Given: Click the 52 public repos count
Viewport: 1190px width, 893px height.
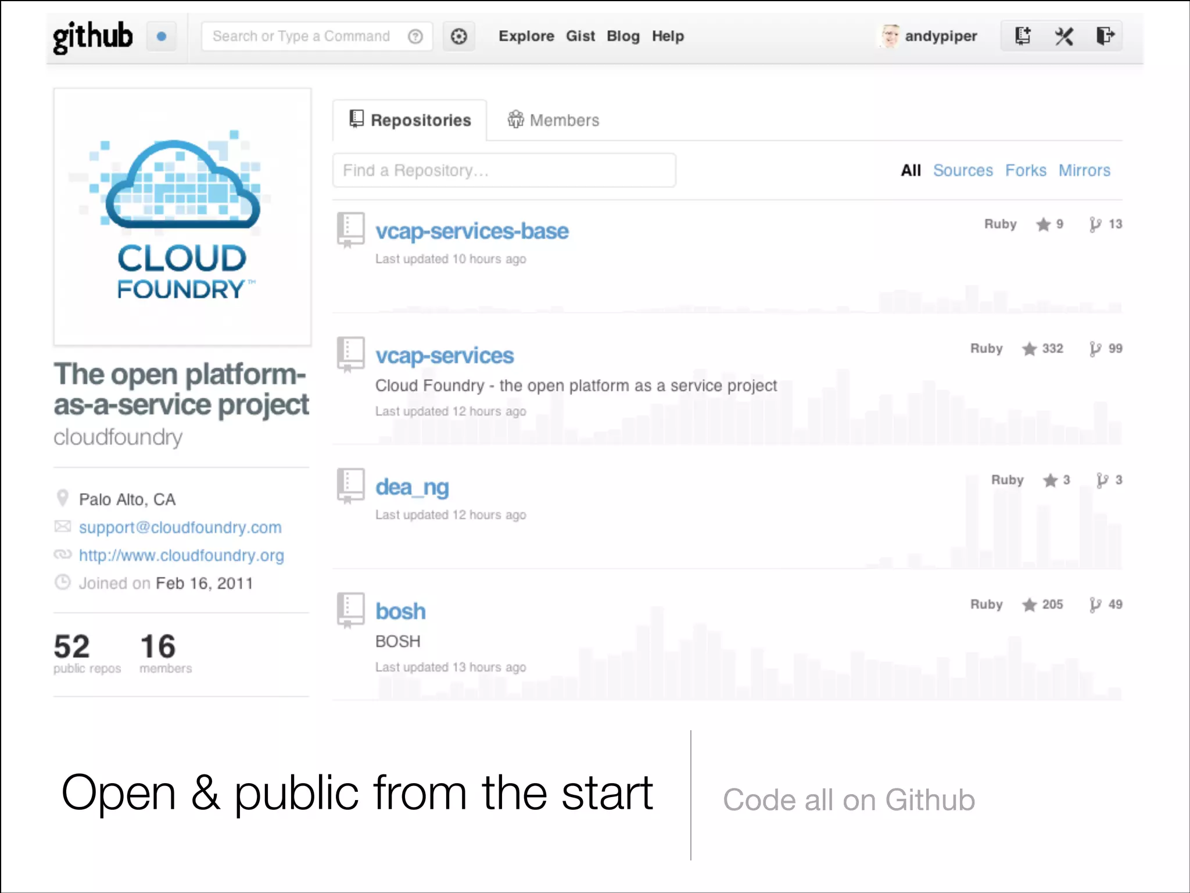Looking at the screenshot, I should (x=87, y=653).
